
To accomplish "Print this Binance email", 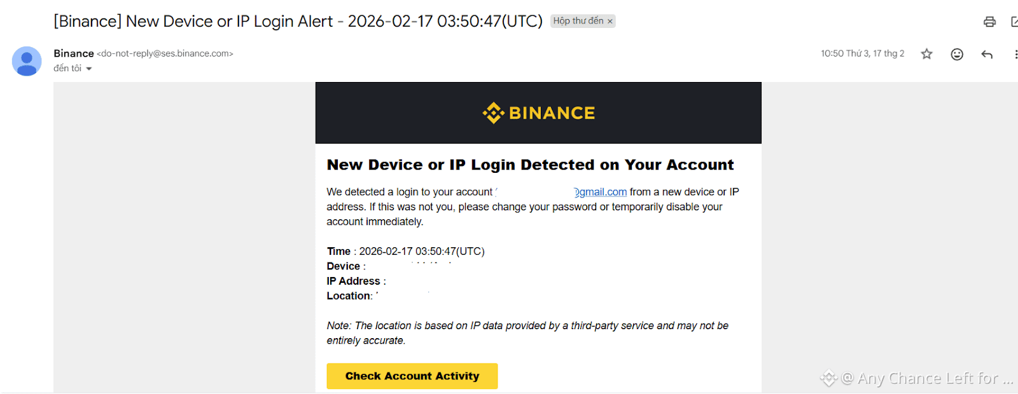I will click(x=989, y=22).
